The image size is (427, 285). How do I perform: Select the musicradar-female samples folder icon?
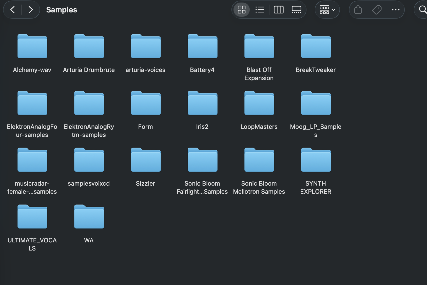32,160
